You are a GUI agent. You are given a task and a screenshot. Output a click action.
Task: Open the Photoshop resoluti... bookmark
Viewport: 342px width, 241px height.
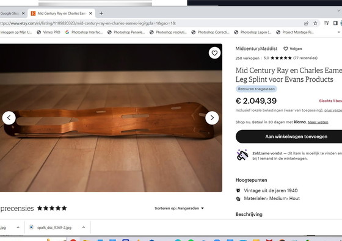click(x=168, y=32)
